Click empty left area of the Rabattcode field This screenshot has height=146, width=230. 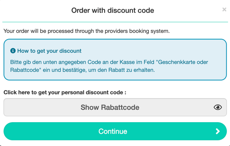coord(41,107)
